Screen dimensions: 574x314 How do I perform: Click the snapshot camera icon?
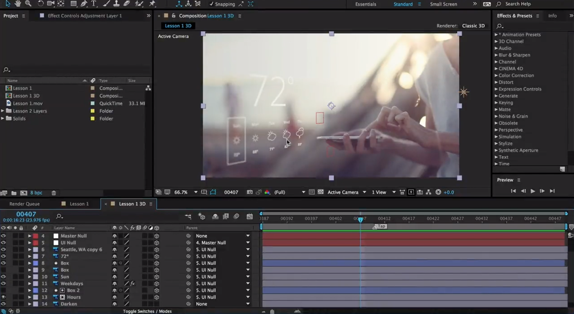(250, 192)
